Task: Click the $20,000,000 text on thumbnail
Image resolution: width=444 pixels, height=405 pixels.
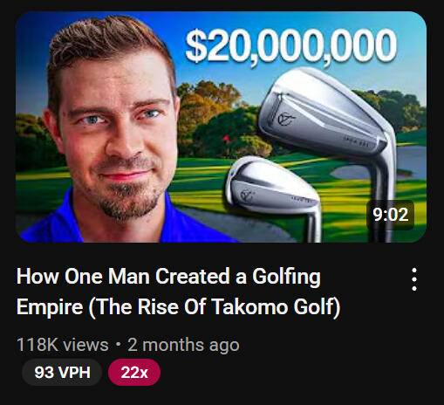Action: (290, 46)
